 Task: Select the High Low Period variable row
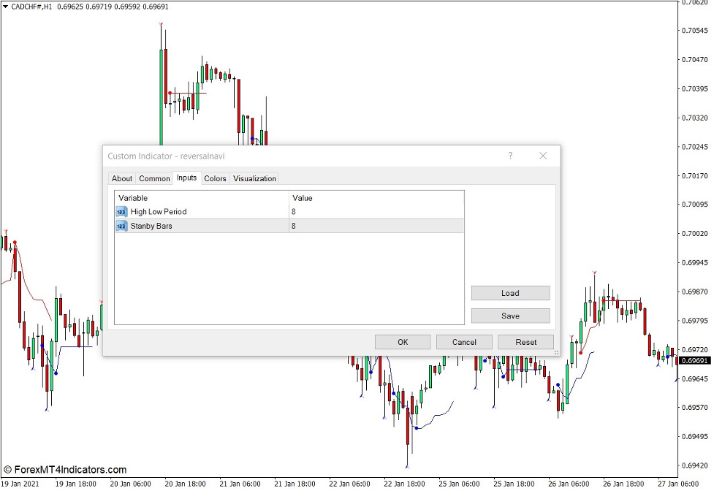coord(289,212)
